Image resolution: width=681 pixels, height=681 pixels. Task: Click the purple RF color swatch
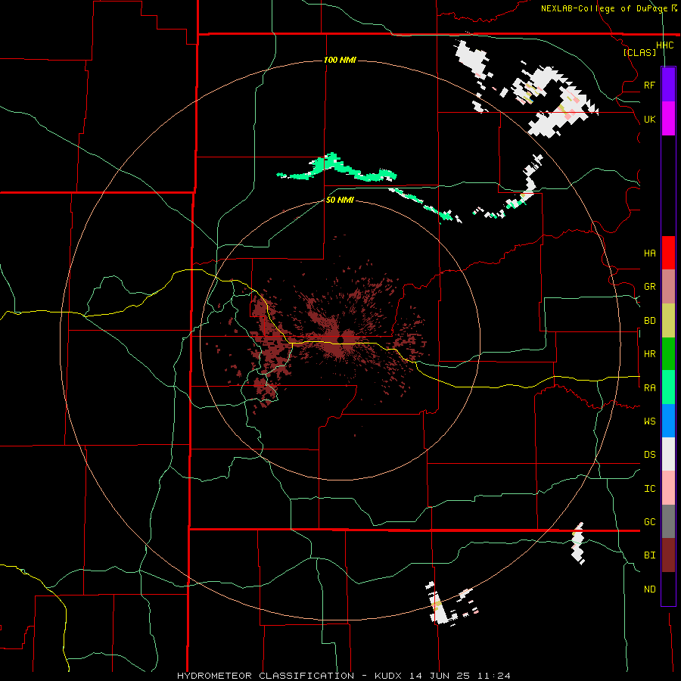click(x=668, y=85)
